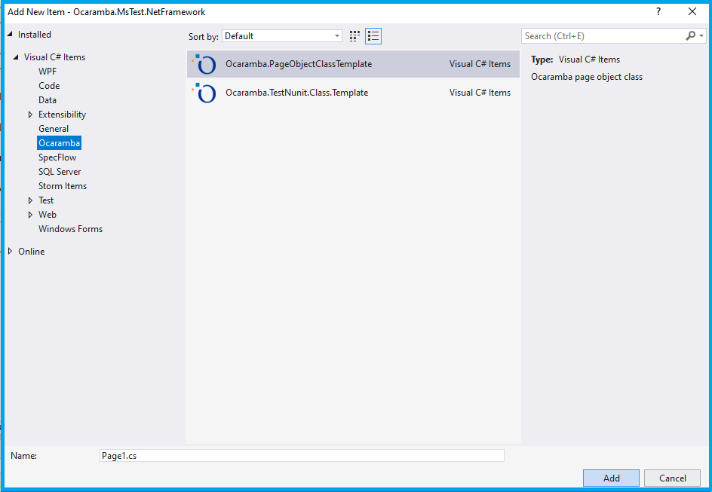
Task: Select the Code category
Action: [x=49, y=86]
